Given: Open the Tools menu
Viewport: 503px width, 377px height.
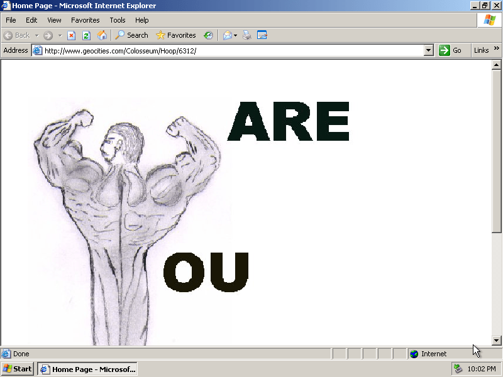Looking at the screenshot, I should click(118, 20).
